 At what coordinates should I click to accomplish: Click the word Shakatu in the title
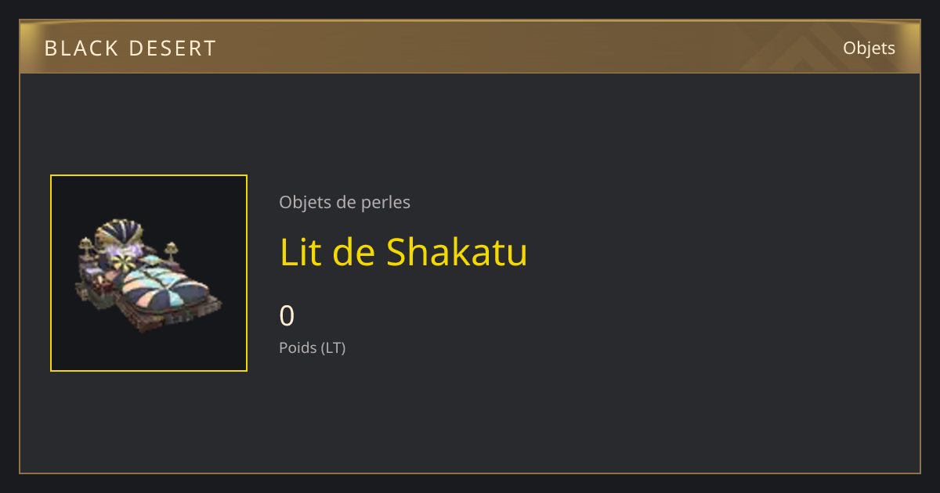pyautogui.click(x=457, y=252)
